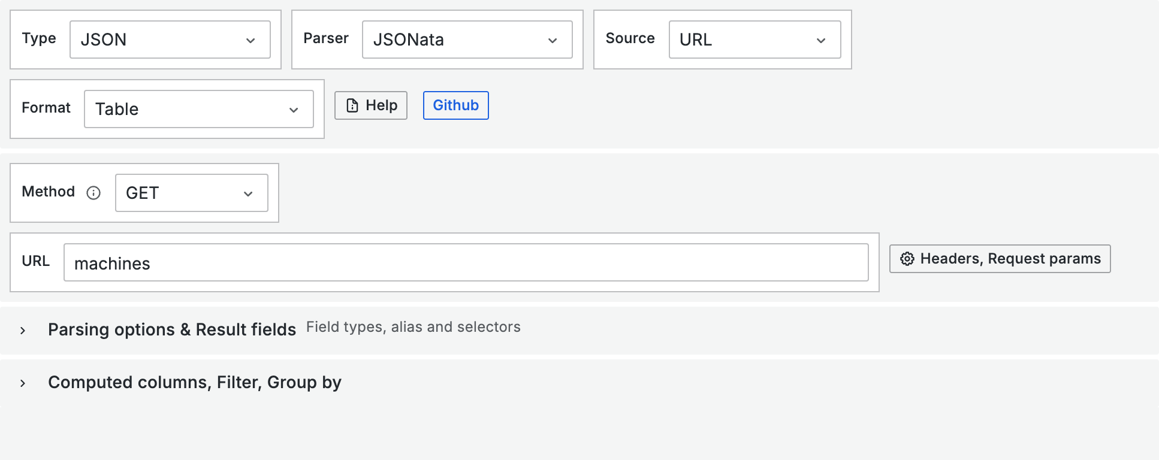Click the chevron arrow in Type selector

[x=250, y=41]
